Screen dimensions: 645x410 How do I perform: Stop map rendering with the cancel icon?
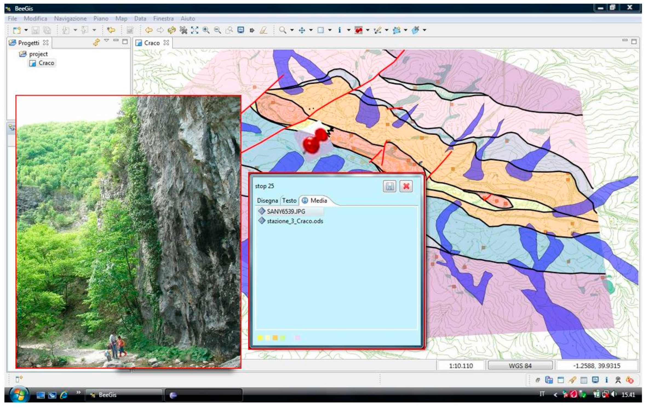(183, 30)
